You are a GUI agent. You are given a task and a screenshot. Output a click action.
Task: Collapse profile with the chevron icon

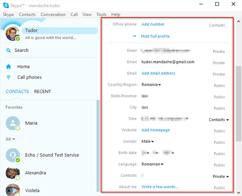pos(134,36)
